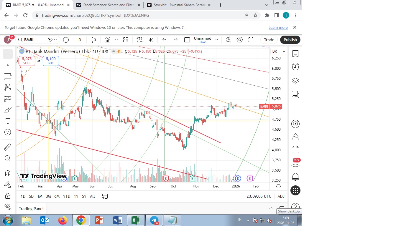This screenshot has height=226, width=401.
Task: Toggle the ADJ adjusted data button
Action: point(281,196)
